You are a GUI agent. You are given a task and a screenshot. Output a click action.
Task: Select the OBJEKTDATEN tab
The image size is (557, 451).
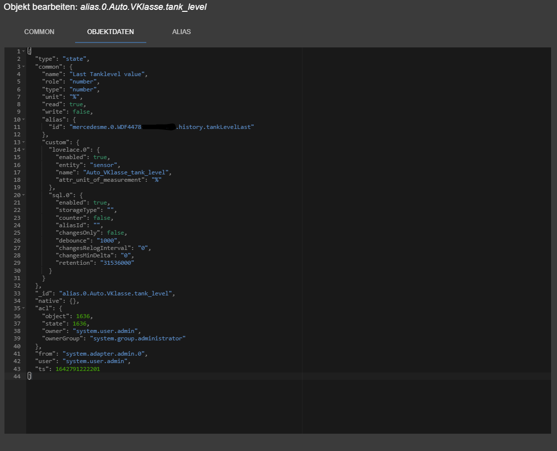coord(111,32)
